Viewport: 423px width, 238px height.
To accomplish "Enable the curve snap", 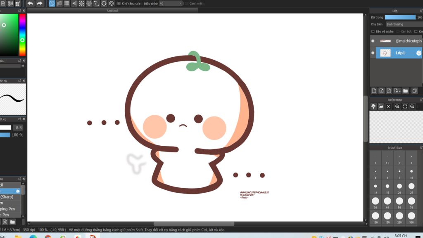I will tap(96, 3).
